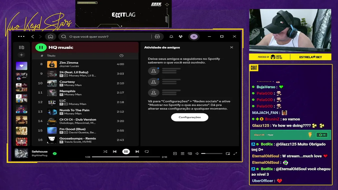The image size is (338, 190).
Task: Select Oi Oi Oi - Dub Version
Action: tap(85, 121)
